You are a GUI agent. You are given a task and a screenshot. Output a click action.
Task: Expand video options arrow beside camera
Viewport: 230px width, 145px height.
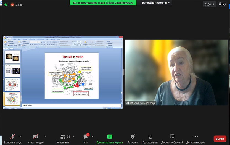pyautogui.click(x=45, y=136)
